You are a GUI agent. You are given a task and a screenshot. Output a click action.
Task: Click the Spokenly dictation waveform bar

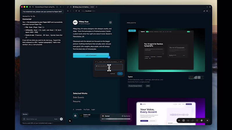click(x=116, y=119)
